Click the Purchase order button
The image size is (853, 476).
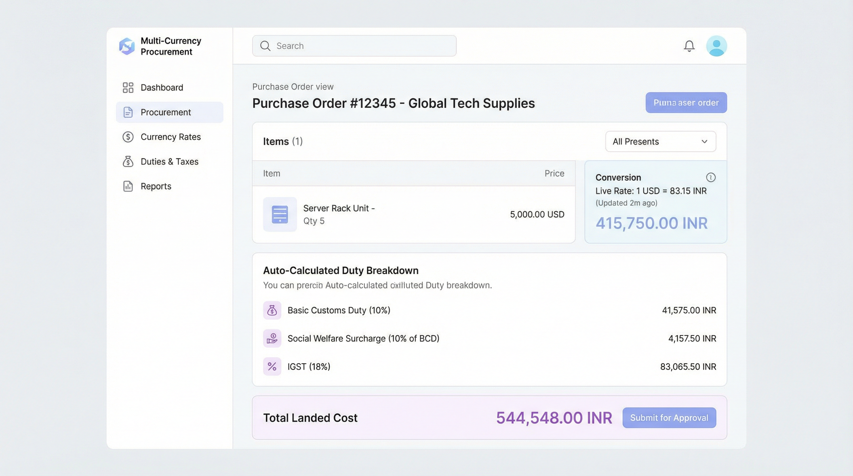686,103
